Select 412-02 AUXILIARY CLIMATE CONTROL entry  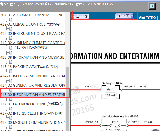33,43
